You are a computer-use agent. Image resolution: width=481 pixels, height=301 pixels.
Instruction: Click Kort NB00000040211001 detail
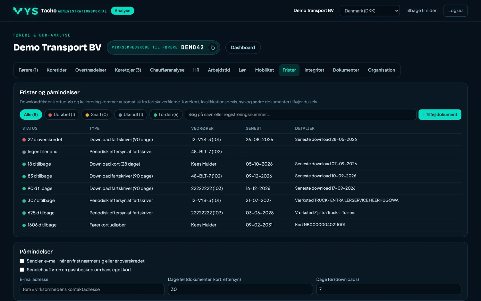[x=320, y=225]
